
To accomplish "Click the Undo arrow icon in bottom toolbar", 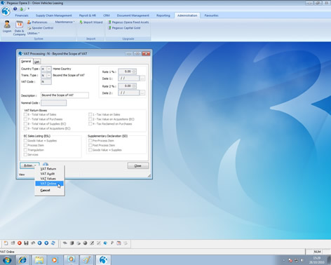I will [x=33, y=243].
